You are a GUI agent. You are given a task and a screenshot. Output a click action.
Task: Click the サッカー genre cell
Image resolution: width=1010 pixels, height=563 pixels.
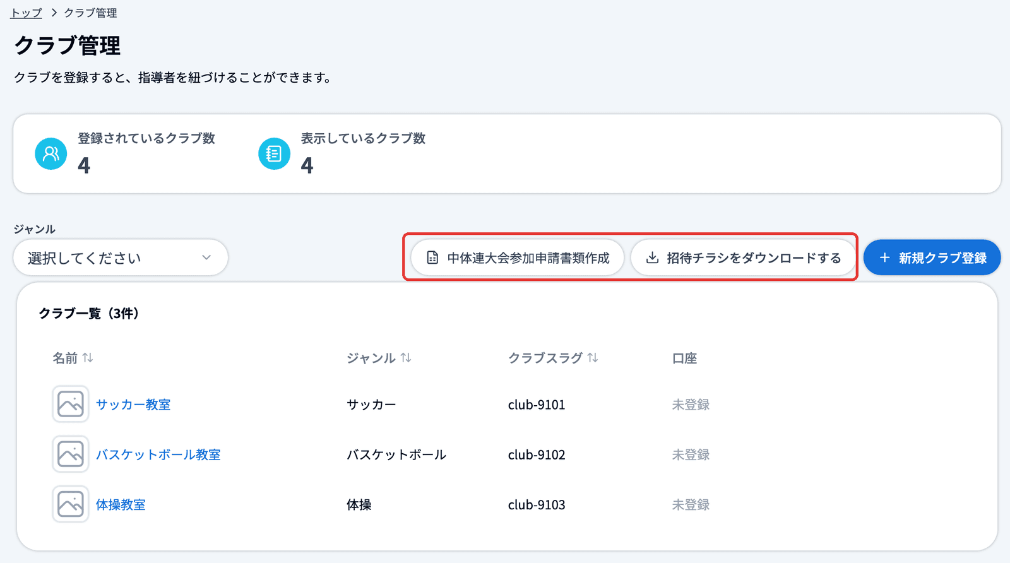[x=371, y=405]
